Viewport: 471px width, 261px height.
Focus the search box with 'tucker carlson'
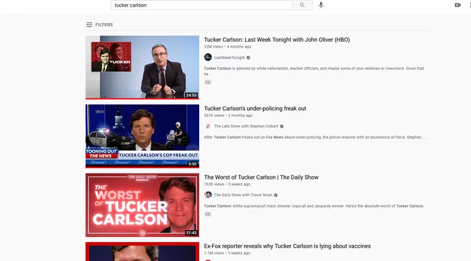coord(202,5)
